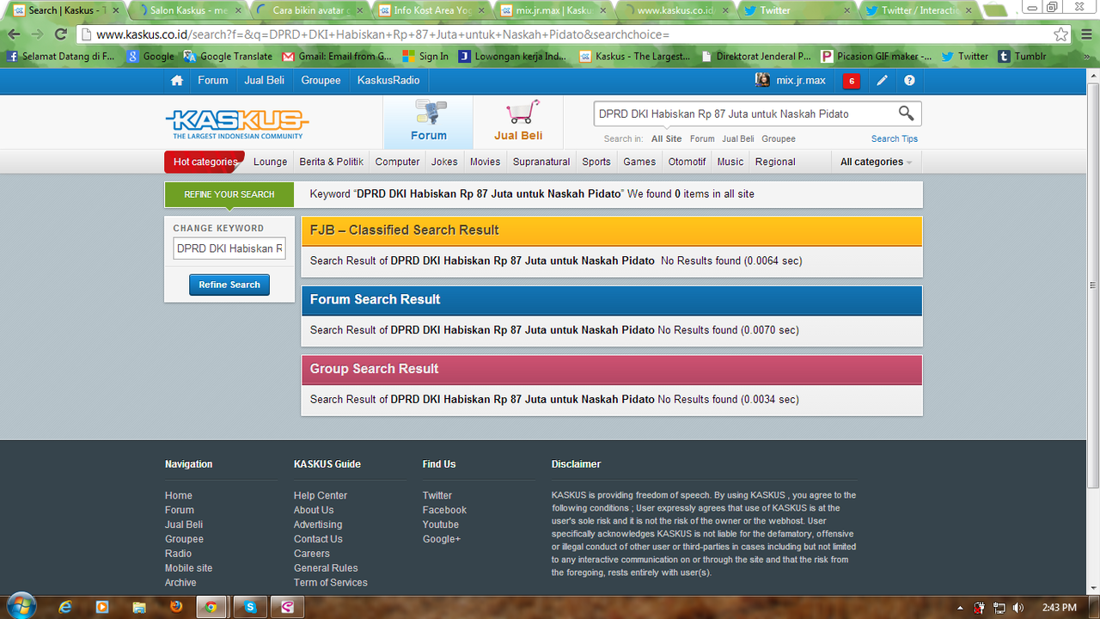Open the Windows Start button
Image resolution: width=1100 pixels, height=619 pixels.
pos(20,606)
